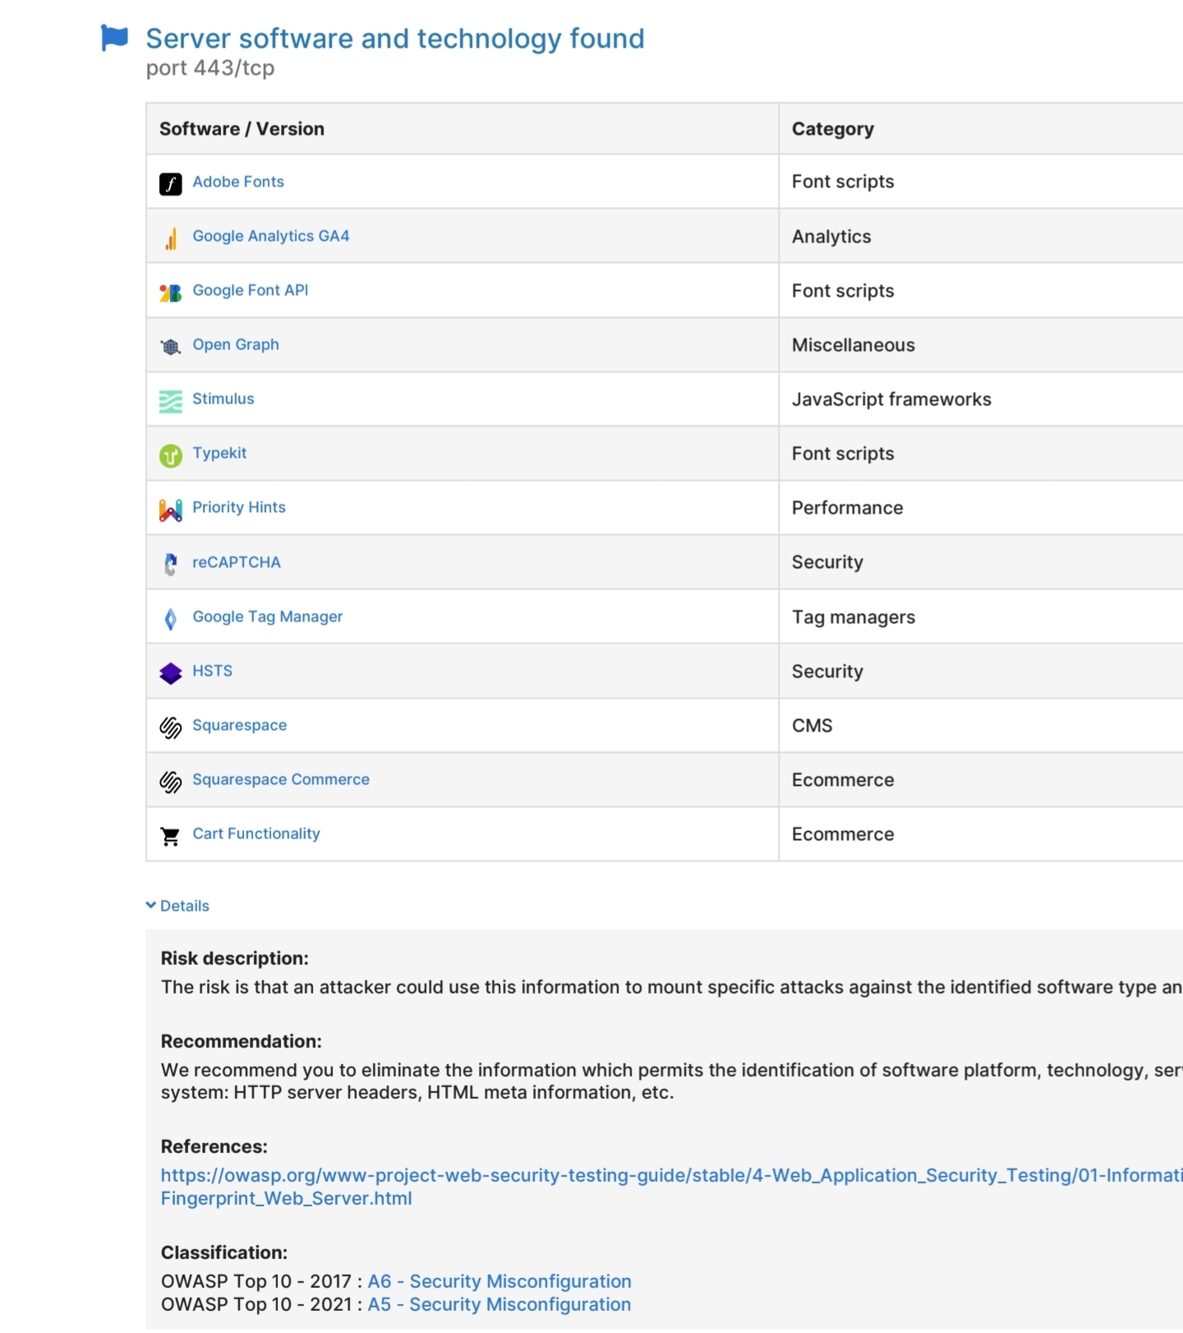Collapse the Details section
The width and height of the screenshot is (1183, 1333).
(177, 906)
